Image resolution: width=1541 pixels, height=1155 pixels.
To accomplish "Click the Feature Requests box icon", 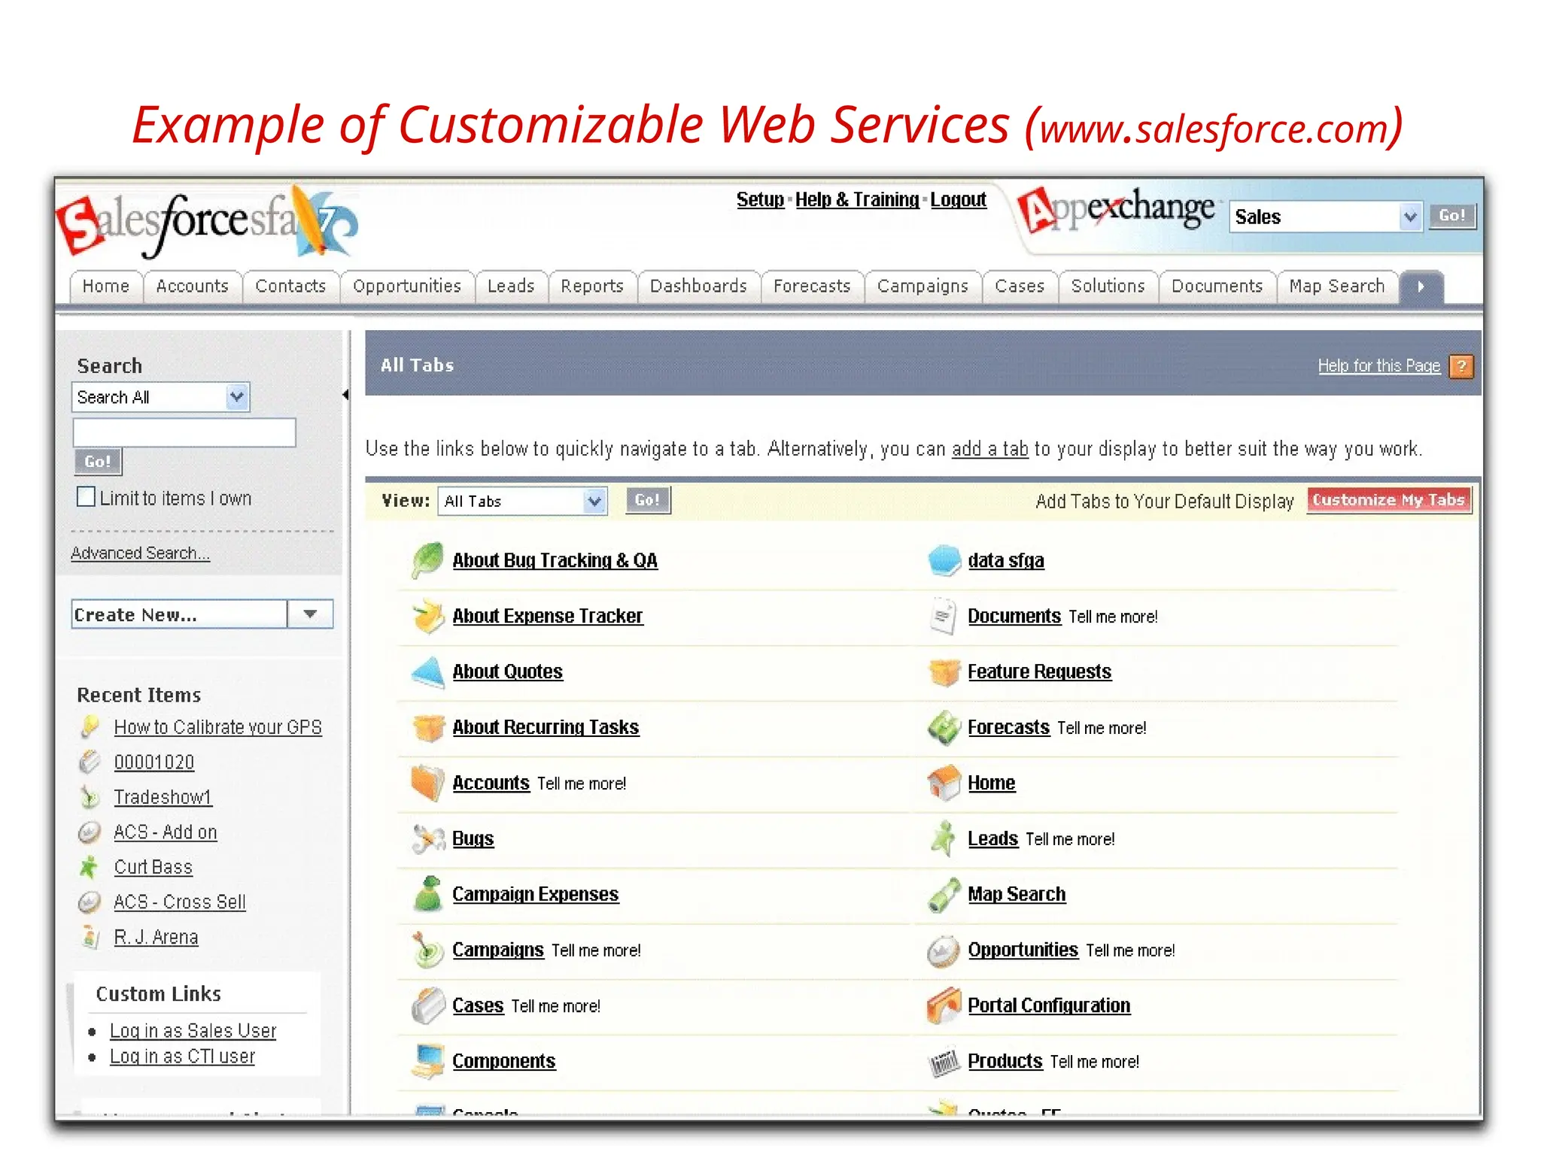I will [944, 672].
